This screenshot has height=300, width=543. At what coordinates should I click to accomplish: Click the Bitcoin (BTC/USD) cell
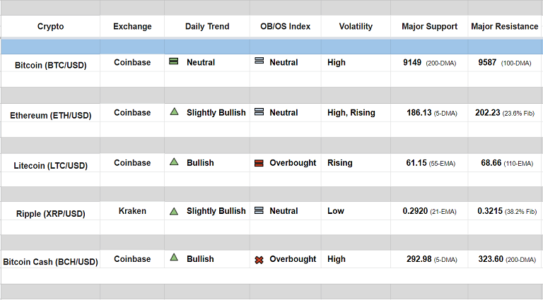pyautogui.click(x=50, y=64)
